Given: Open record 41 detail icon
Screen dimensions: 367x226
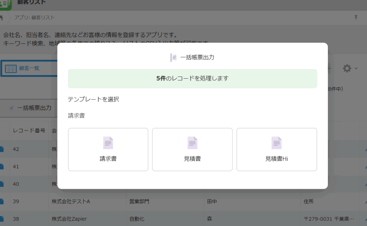Looking at the screenshot, I should [x=2, y=167].
